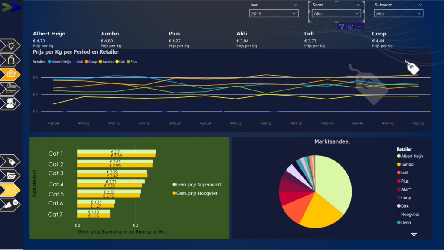Click the chevron beside the Soort header
The image size is (444, 250).
coord(358,5)
